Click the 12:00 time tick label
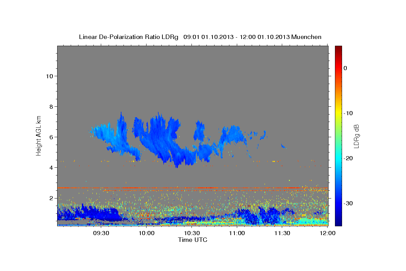The image size is (406, 271). click(328, 233)
